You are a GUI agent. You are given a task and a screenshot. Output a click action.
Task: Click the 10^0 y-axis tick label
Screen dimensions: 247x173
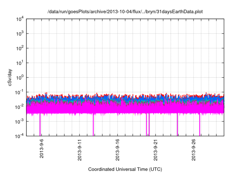(x=20, y=78)
